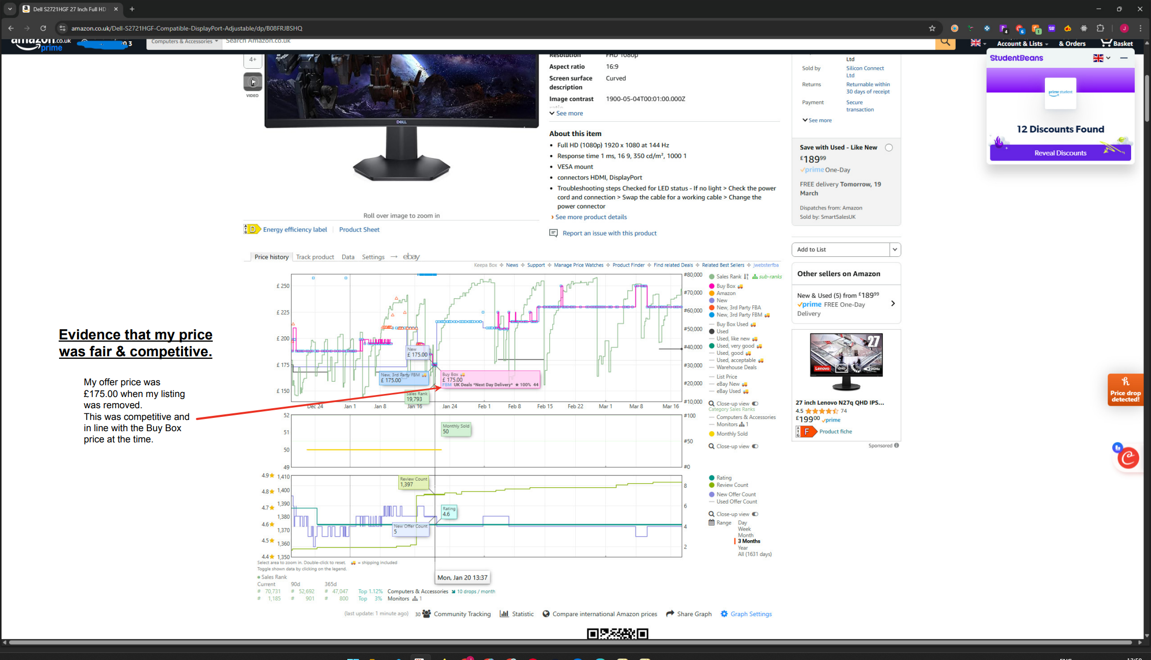
Task: Toggle Review Count series in legend
Action: click(729, 485)
